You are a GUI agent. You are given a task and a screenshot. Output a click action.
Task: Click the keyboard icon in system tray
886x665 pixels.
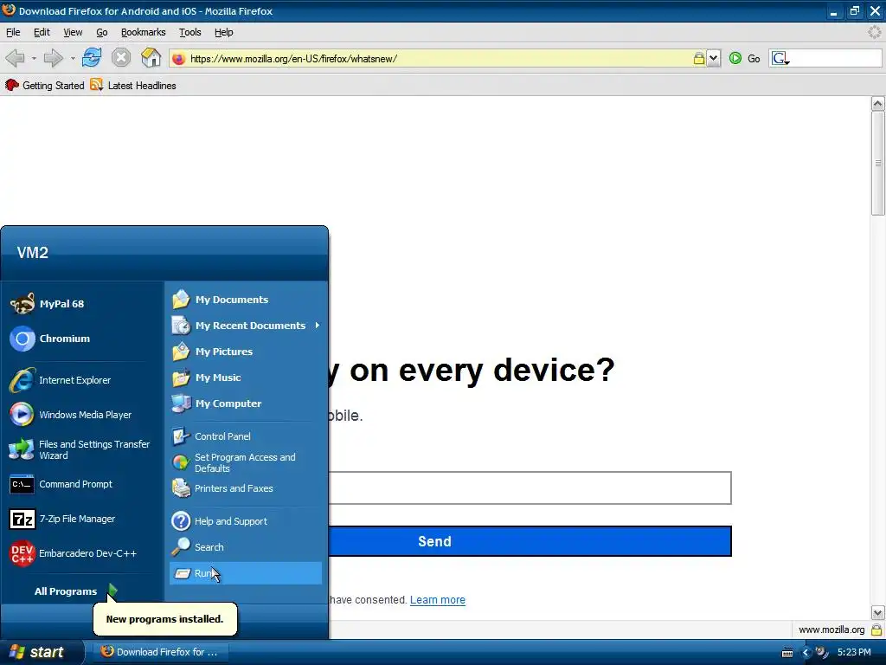pos(787,653)
